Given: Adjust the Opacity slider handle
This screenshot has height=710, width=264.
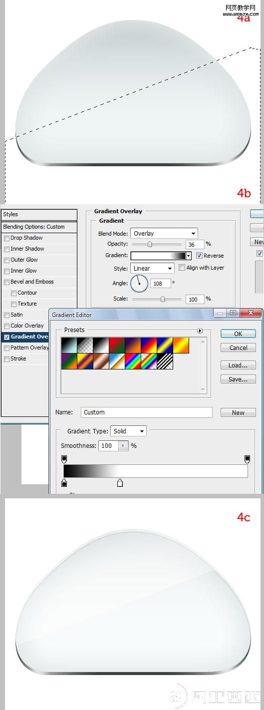Looking at the screenshot, I should 149,244.
